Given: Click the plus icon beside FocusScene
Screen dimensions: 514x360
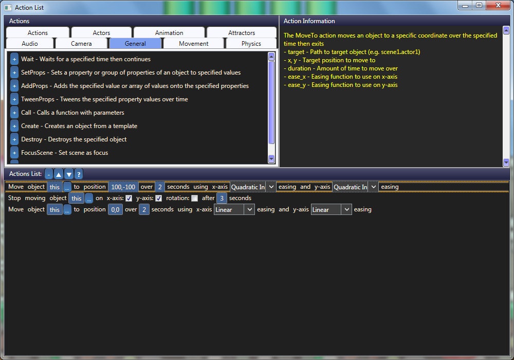Looking at the screenshot, I should 14,153.
